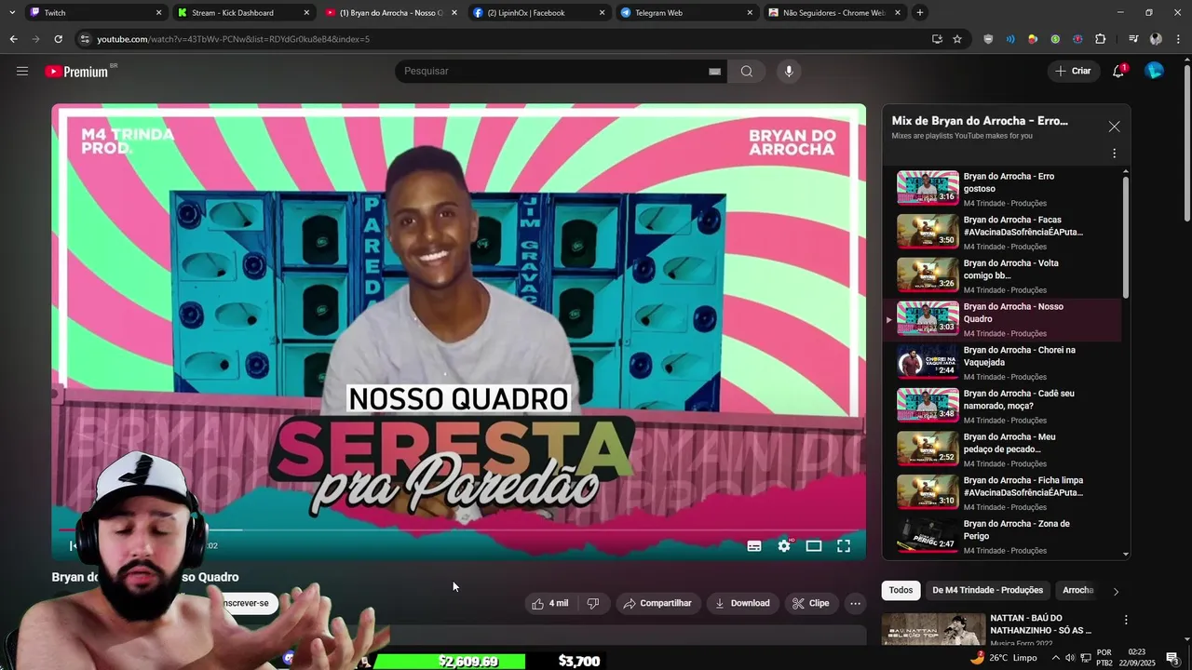Image resolution: width=1192 pixels, height=670 pixels.
Task: Toggle subtitles in the video player
Action: tap(754, 546)
